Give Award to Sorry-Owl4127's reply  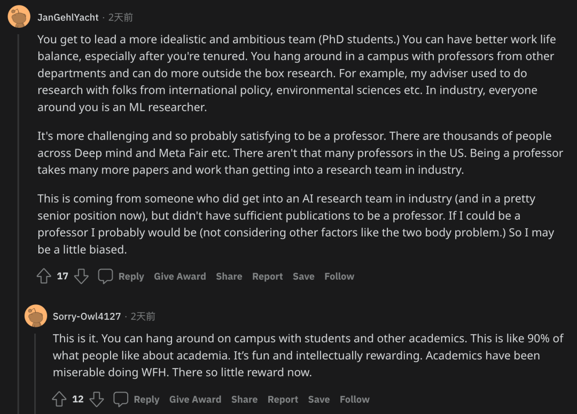pos(195,399)
